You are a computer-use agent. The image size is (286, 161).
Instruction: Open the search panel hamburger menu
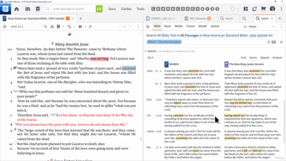[148, 27]
